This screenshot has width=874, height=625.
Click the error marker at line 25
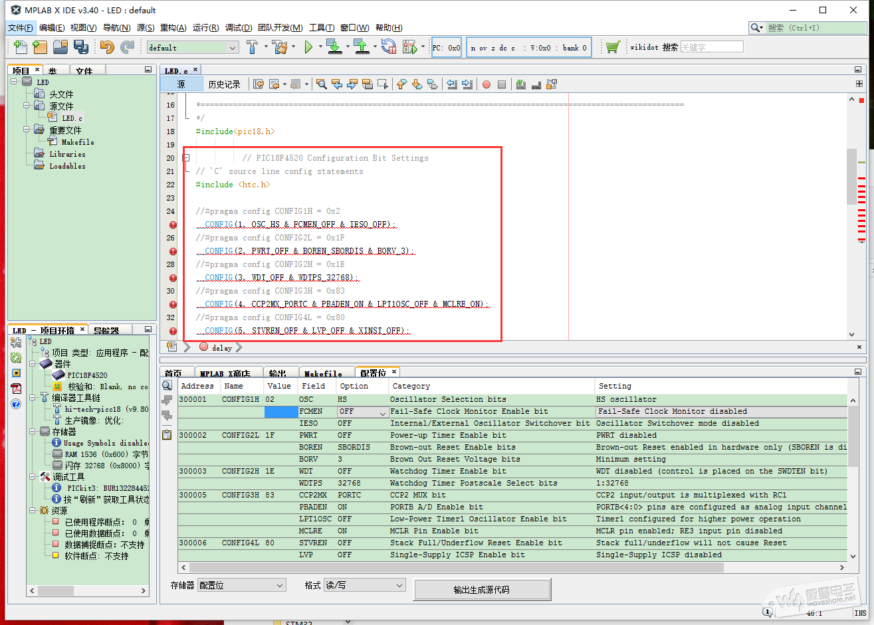tap(173, 224)
